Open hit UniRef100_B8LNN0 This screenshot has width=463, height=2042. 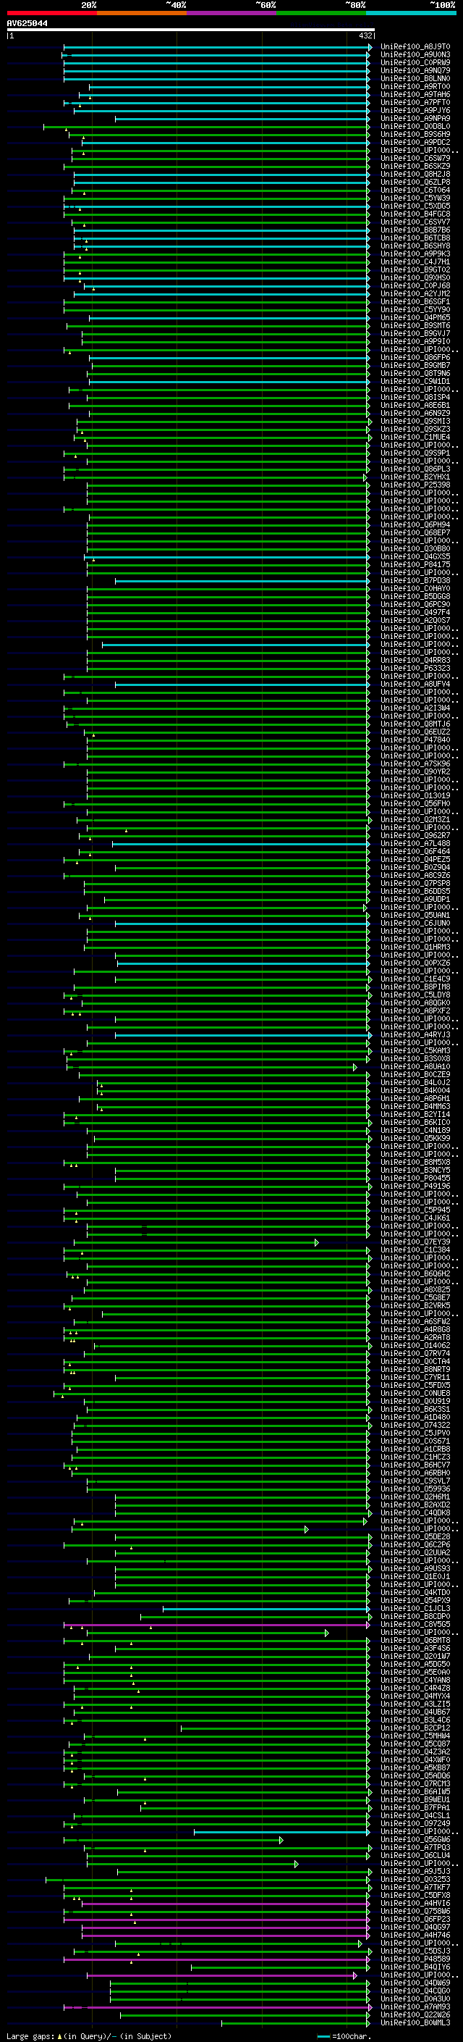coord(415,78)
